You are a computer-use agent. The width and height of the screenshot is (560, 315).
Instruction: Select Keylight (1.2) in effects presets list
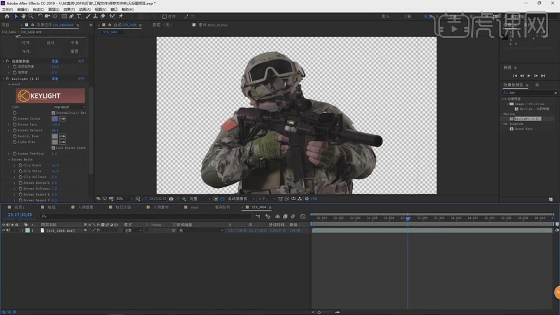tap(527, 119)
